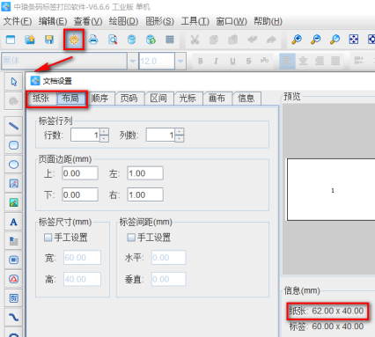This screenshot has height=337, width=375.
Task: Open document settings gear icon
Action: (x=74, y=40)
